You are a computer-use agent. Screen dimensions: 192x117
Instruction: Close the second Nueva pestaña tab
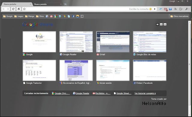pyautogui.click(x=61, y=4)
